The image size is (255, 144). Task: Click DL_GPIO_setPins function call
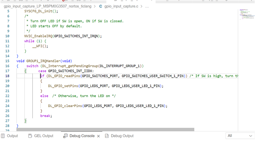click(63, 86)
